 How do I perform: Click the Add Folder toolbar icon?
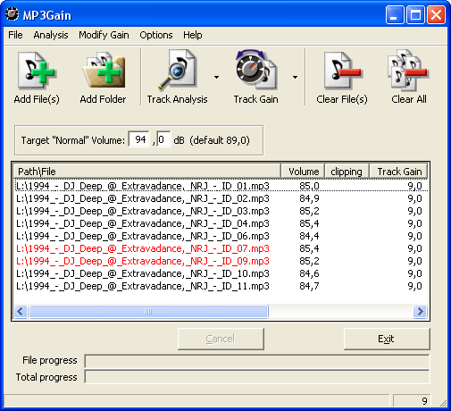tap(104, 71)
